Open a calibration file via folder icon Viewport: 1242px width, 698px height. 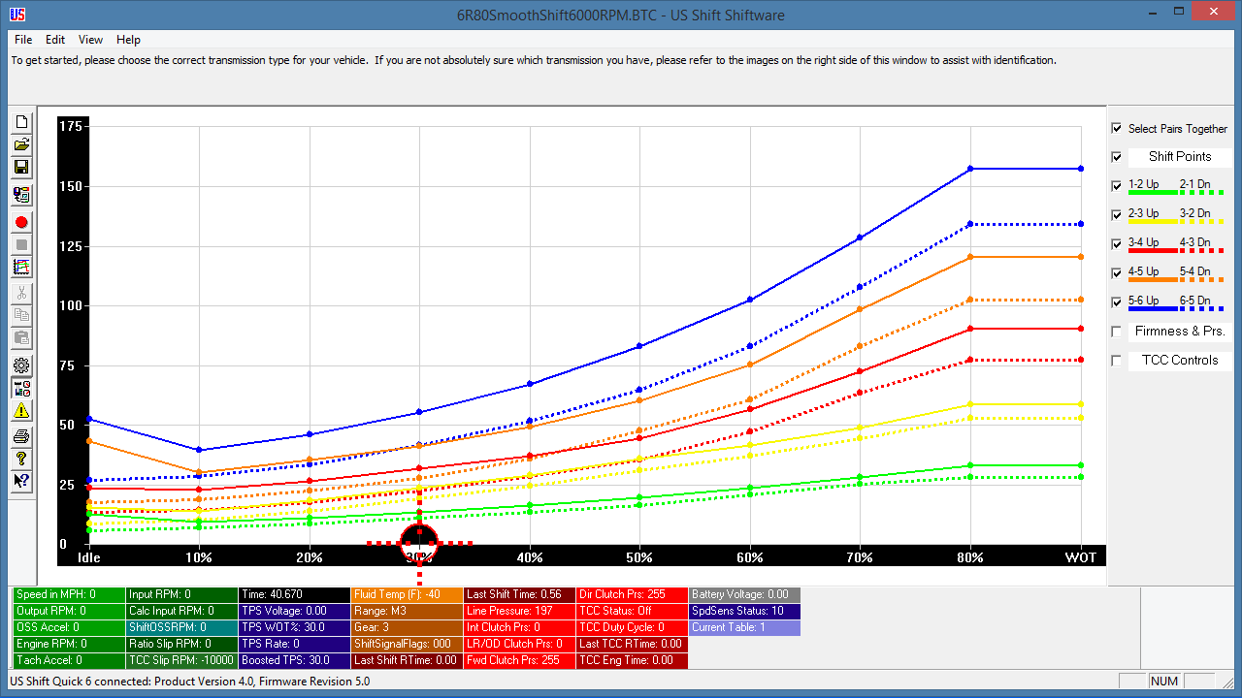(x=21, y=144)
